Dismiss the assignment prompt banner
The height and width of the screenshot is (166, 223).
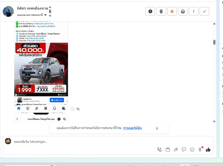157,128
